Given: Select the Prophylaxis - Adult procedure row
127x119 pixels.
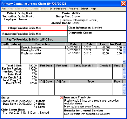Looking at the screenshot, I should click(61, 53).
